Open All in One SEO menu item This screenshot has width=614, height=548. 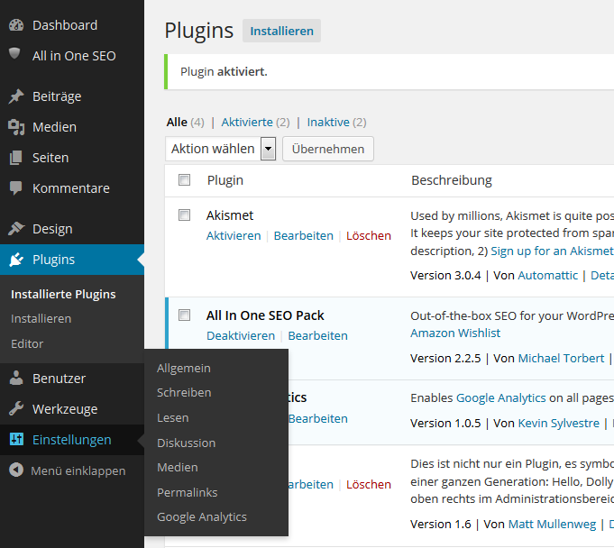tap(72, 56)
